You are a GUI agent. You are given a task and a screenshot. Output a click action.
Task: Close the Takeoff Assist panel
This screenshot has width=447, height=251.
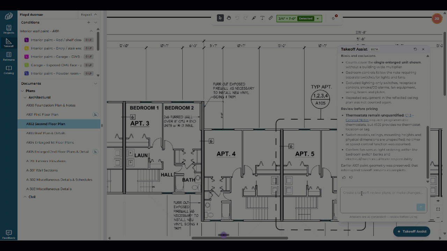423,49
